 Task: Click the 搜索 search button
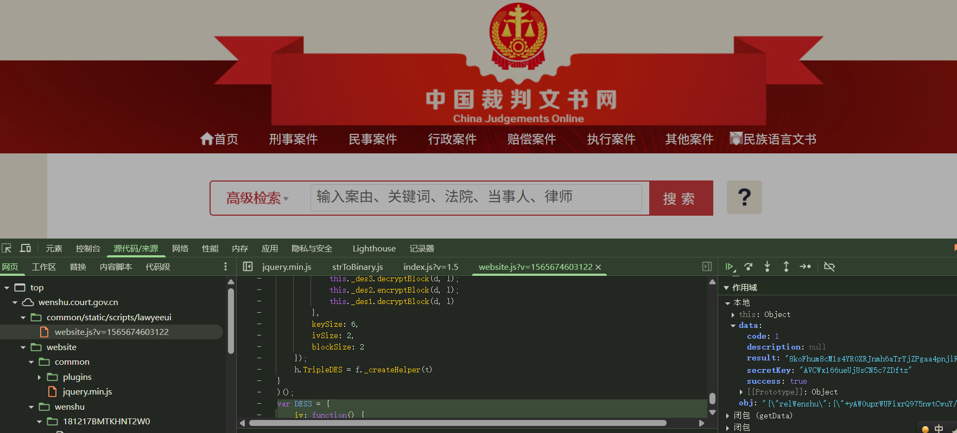coord(681,198)
